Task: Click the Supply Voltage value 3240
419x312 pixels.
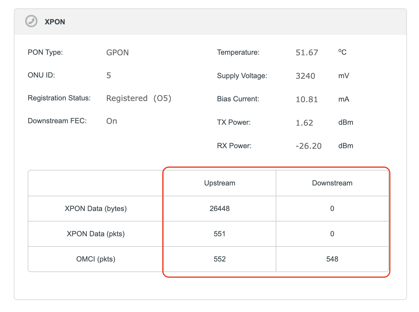Action: pyautogui.click(x=305, y=76)
